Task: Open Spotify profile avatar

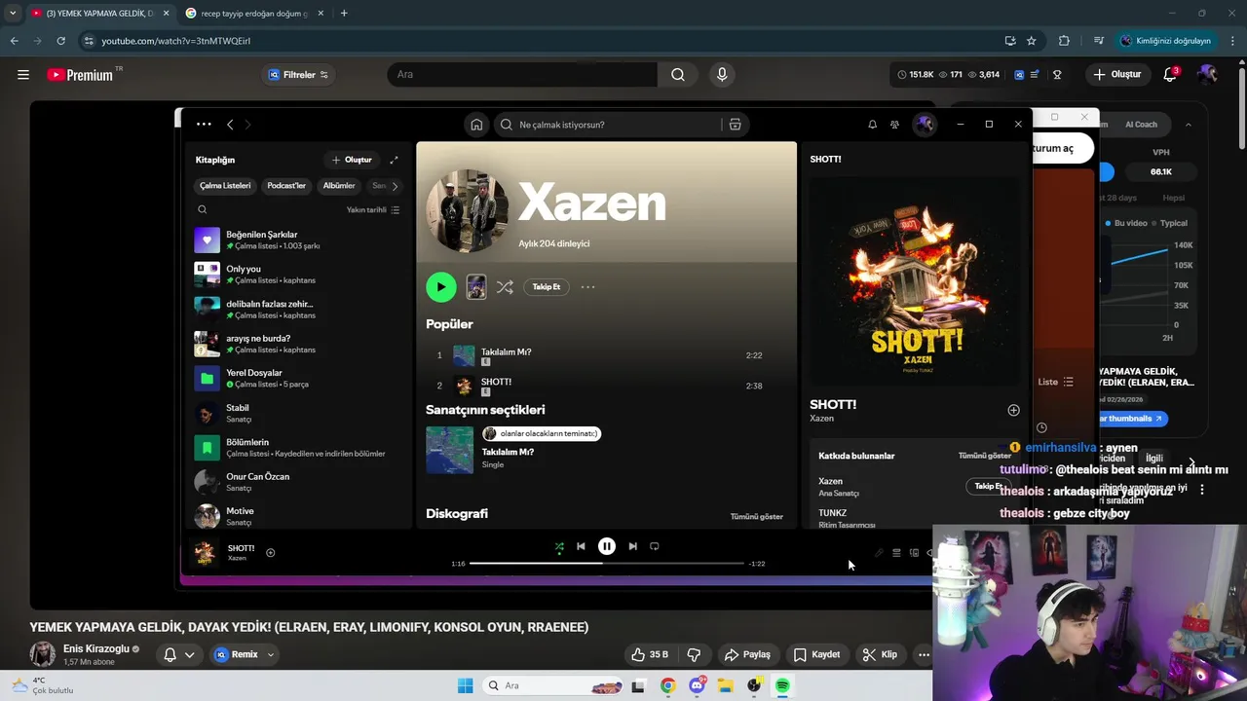Action: tap(924, 124)
